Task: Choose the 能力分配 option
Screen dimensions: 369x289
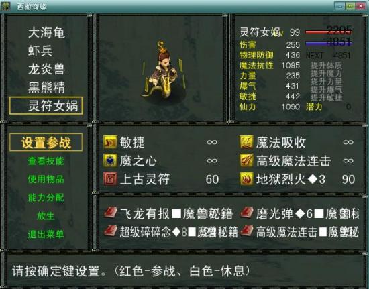Action: (x=46, y=198)
